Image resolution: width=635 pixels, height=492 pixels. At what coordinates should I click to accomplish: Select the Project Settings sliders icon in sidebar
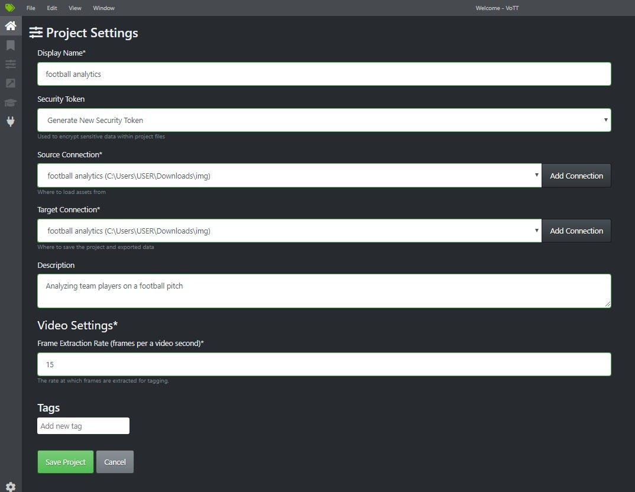[10, 64]
